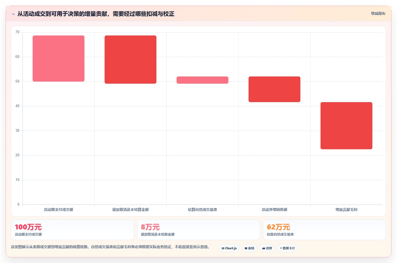This screenshot has width=397, height=263.
Task: Click the red bar for 退款取消及未结算金额
Action: pyautogui.click(x=131, y=60)
